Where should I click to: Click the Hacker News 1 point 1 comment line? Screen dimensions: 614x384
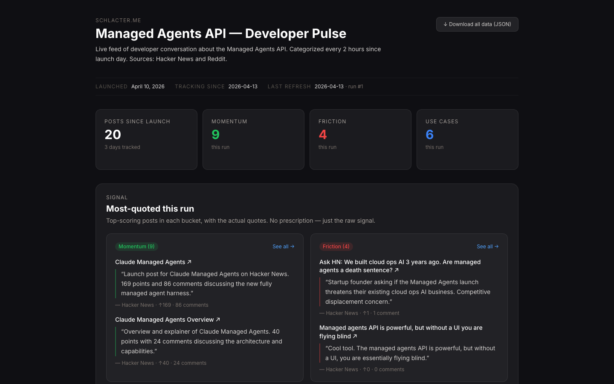pyautogui.click(x=359, y=313)
